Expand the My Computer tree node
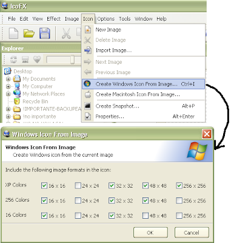Screen dimensions: 231x243 click(8, 86)
